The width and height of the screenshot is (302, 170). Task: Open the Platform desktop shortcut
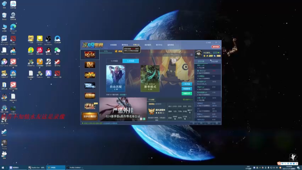pyautogui.click(x=40, y=74)
